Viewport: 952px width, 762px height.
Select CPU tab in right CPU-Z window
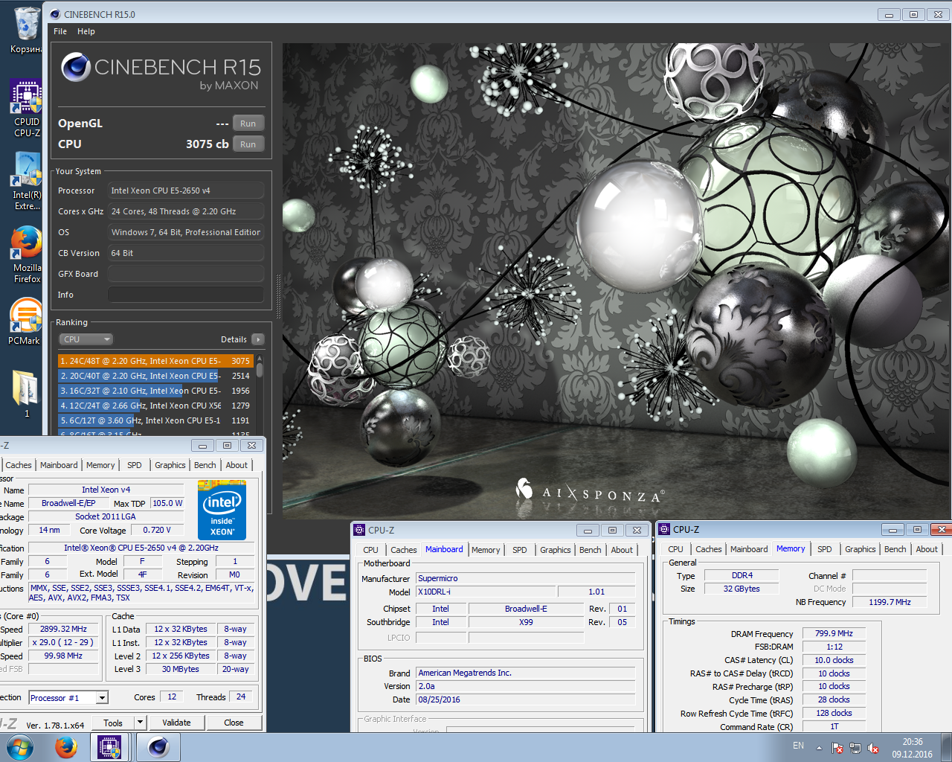pos(675,549)
